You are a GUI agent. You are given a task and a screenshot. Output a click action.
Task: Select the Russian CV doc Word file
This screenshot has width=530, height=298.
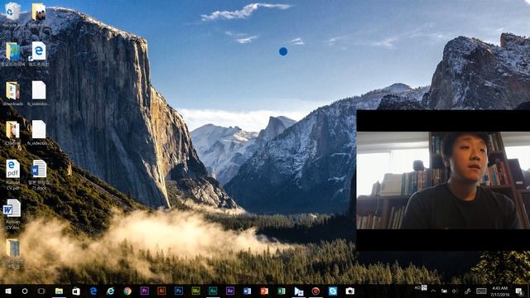pos(12,214)
